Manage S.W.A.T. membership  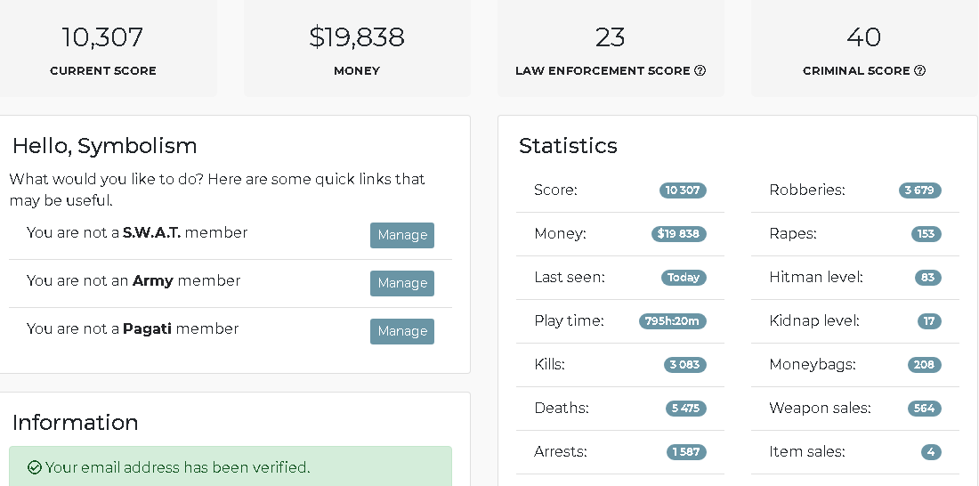tap(402, 235)
